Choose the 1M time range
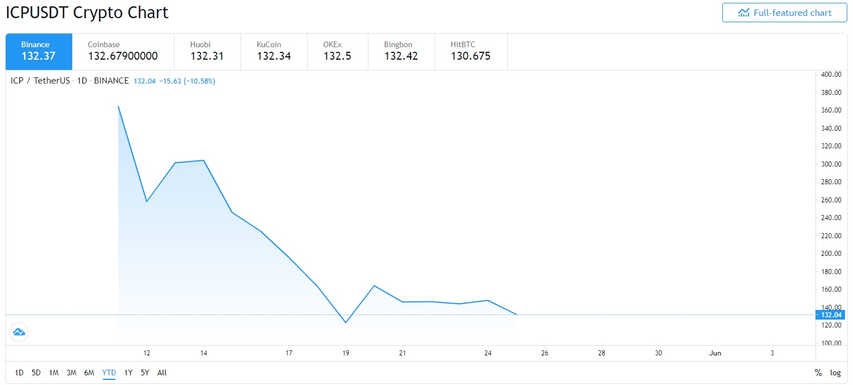The image size is (853, 385). [54, 373]
